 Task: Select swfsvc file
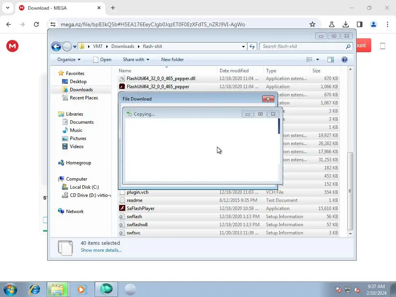133,233
